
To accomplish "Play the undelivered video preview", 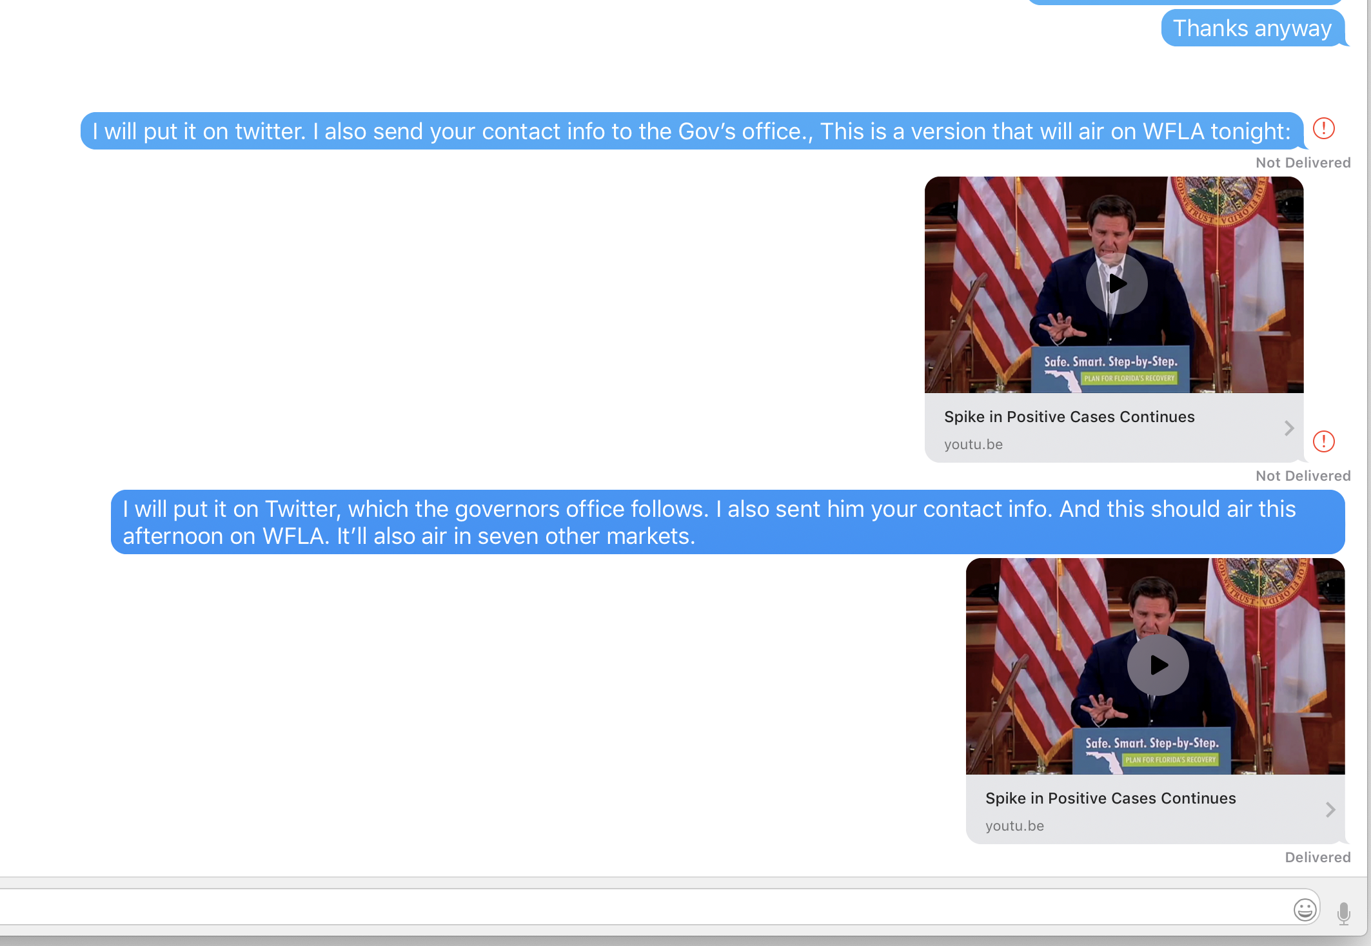I will tap(1116, 284).
